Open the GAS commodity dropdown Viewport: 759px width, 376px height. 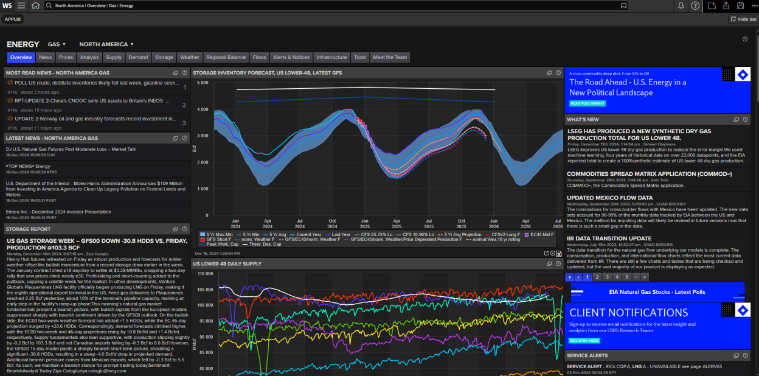(x=56, y=44)
